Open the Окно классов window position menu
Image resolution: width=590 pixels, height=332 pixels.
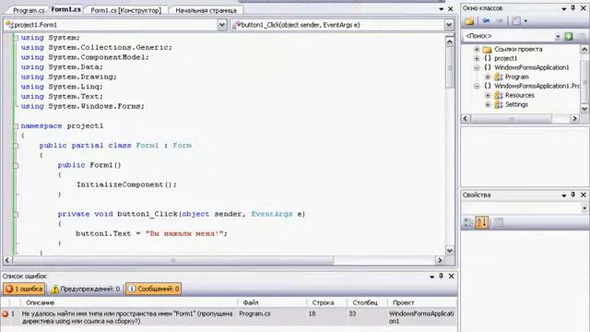tap(564, 8)
